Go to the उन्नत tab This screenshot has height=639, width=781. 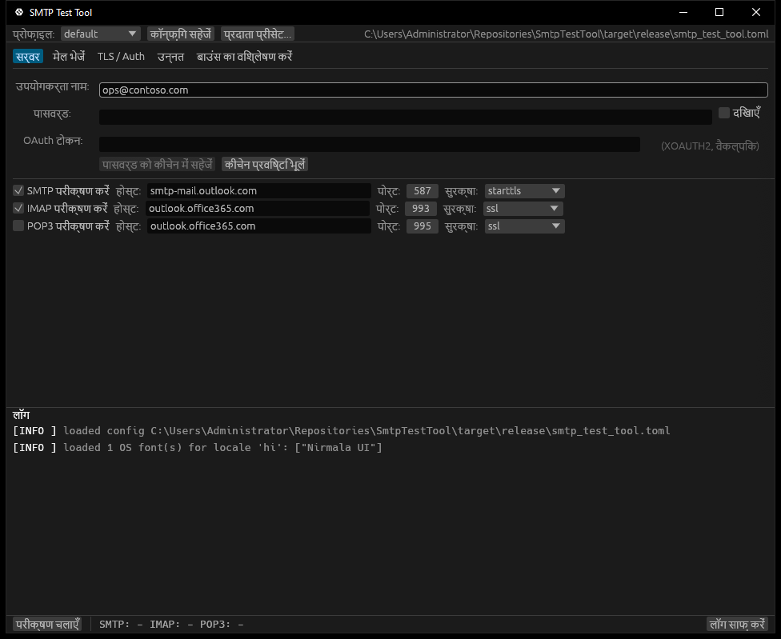(171, 57)
